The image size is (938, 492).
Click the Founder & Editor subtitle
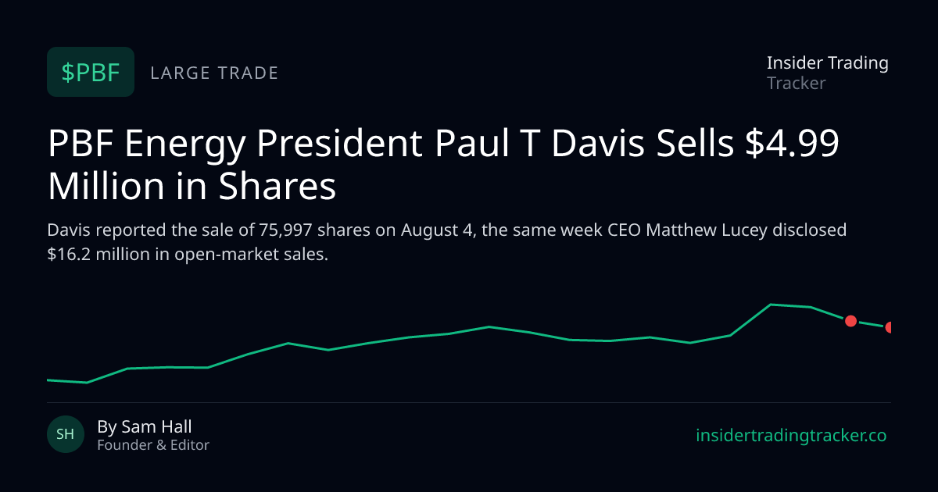(153, 445)
